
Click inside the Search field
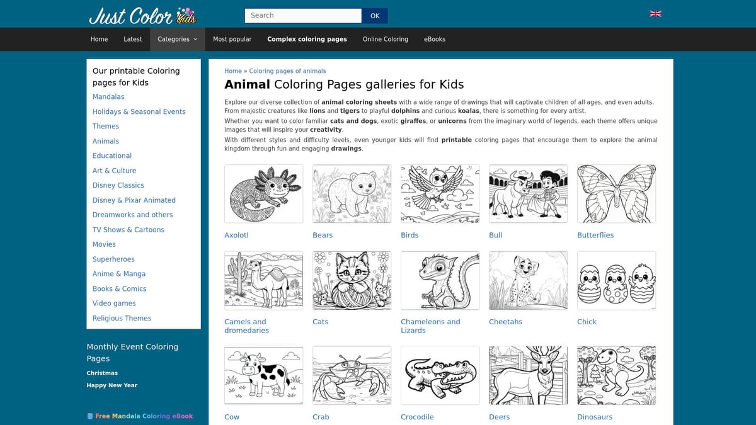pyautogui.click(x=302, y=15)
